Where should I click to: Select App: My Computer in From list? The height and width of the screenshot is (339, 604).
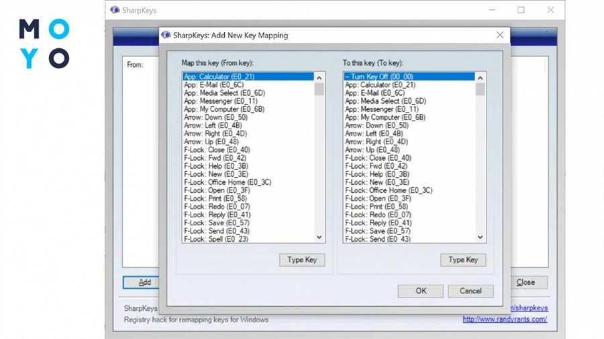[224, 109]
